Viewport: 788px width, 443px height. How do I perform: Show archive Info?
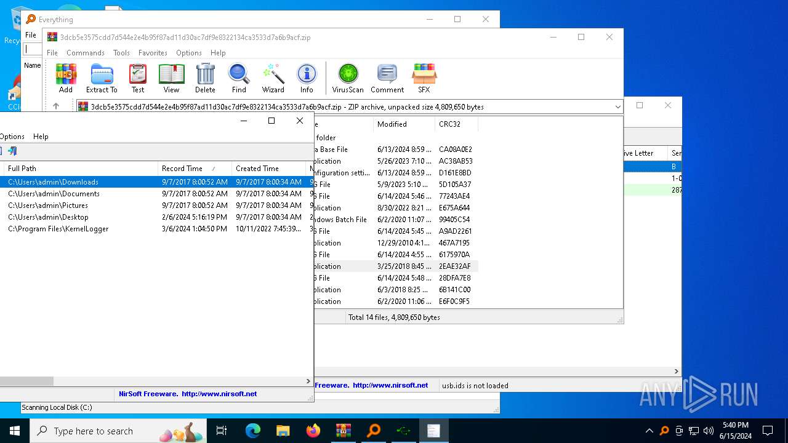(307, 78)
